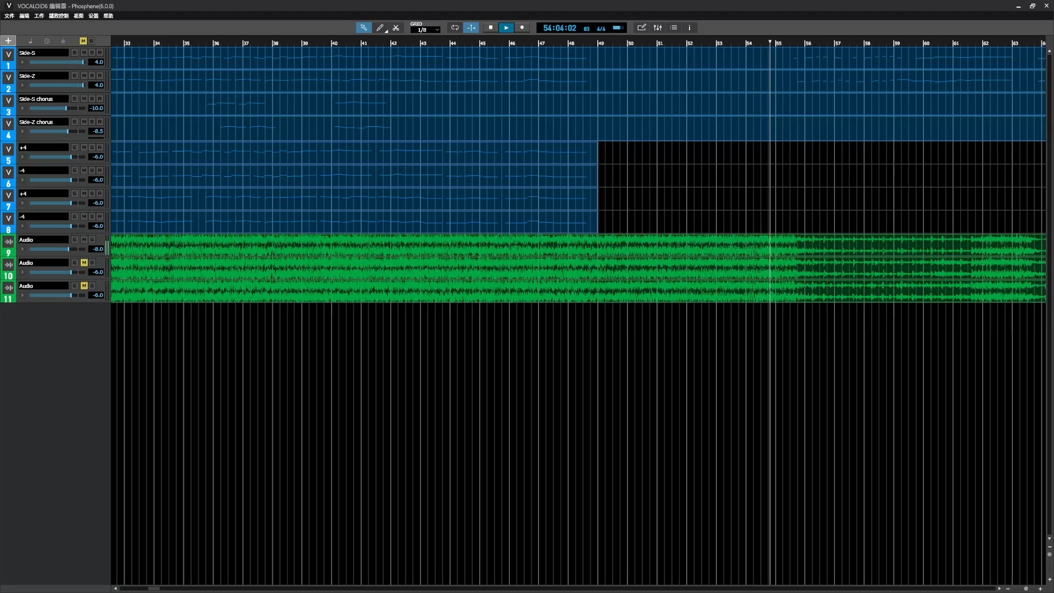The width and height of the screenshot is (1054, 593).
Task: Open the GRID 1/8 quantize dropdown
Action: (425, 30)
